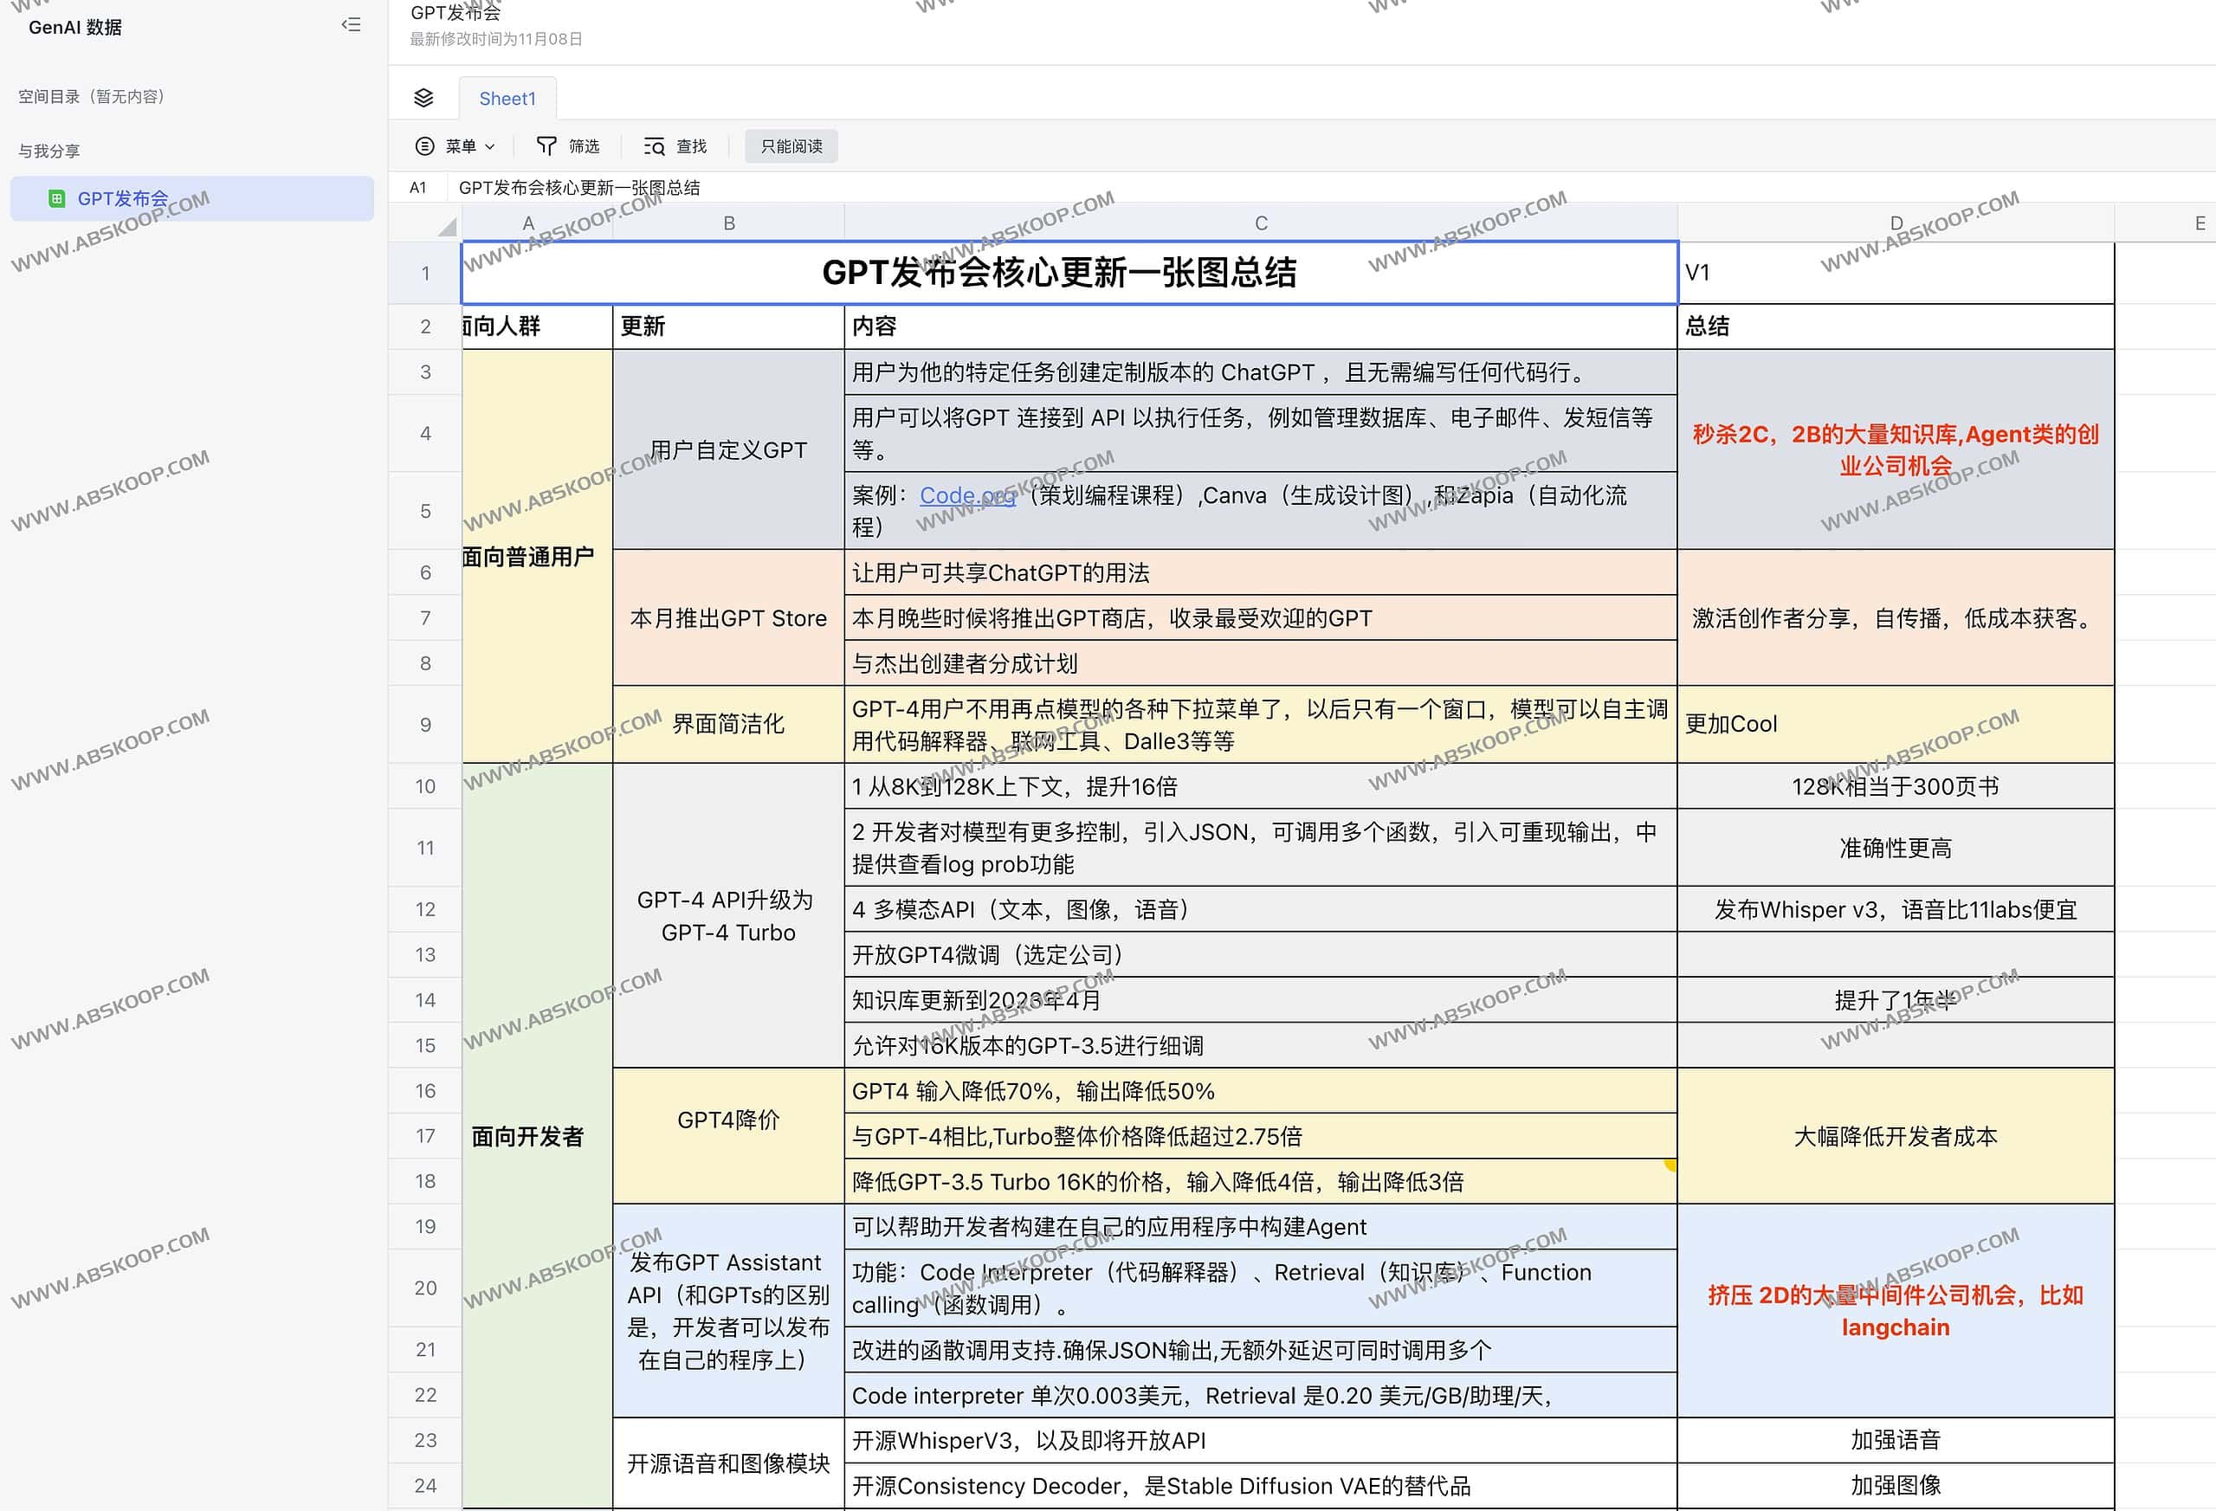Click the 空间目录 section label
The height and width of the screenshot is (1511, 2216).
click(91, 96)
